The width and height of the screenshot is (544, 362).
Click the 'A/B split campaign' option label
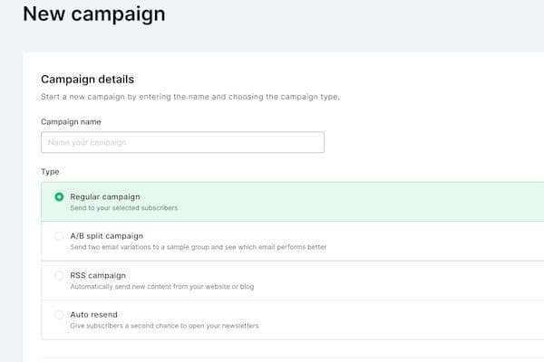pyautogui.click(x=106, y=235)
